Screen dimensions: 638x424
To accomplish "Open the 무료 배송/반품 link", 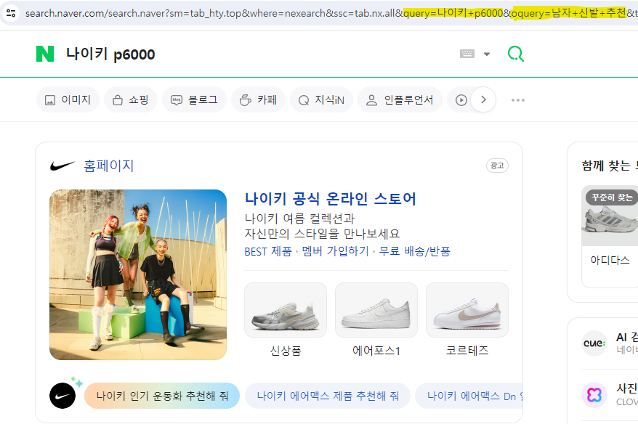I will tap(415, 252).
